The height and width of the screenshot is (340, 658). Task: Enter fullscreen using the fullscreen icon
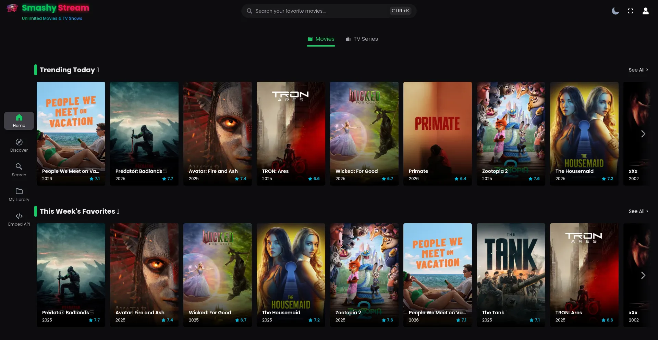pos(631,11)
